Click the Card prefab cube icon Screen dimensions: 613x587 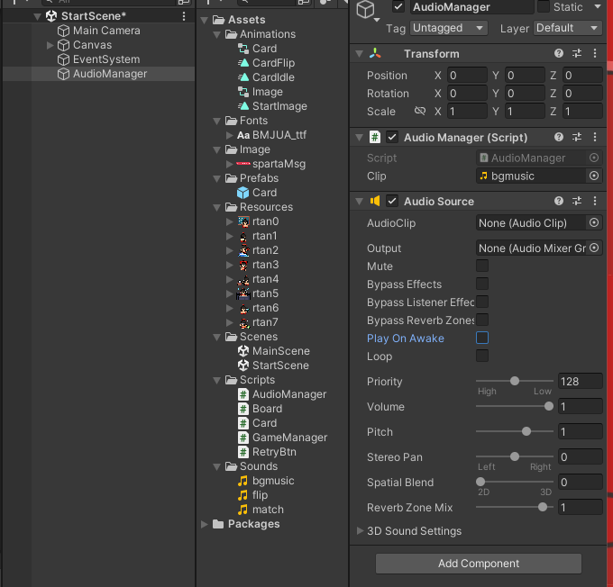click(x=243, y=193)
